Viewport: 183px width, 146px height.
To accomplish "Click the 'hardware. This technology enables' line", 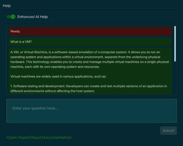I will tap(90, 62).
